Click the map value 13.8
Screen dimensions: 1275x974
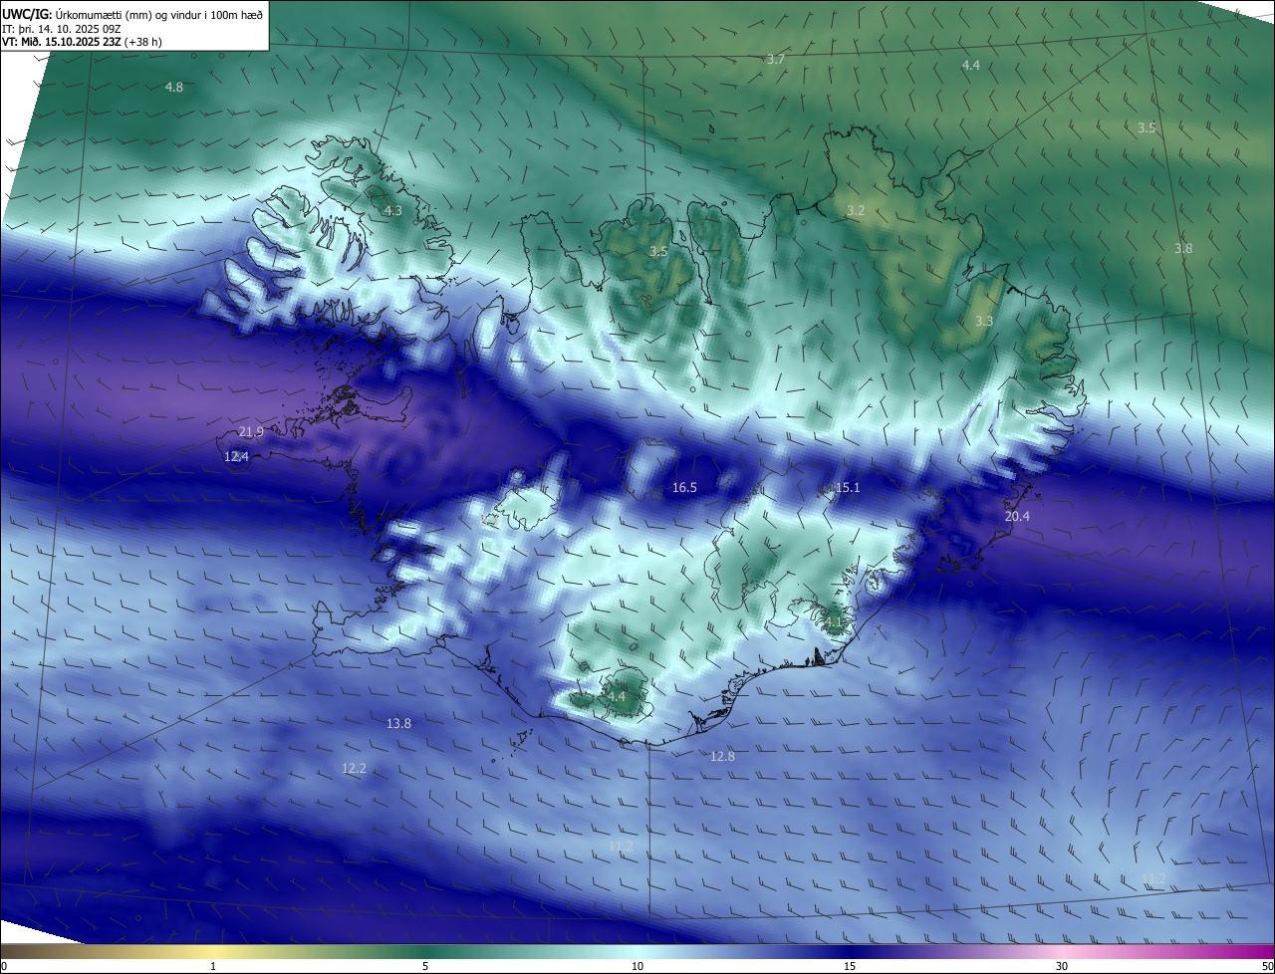398,723
